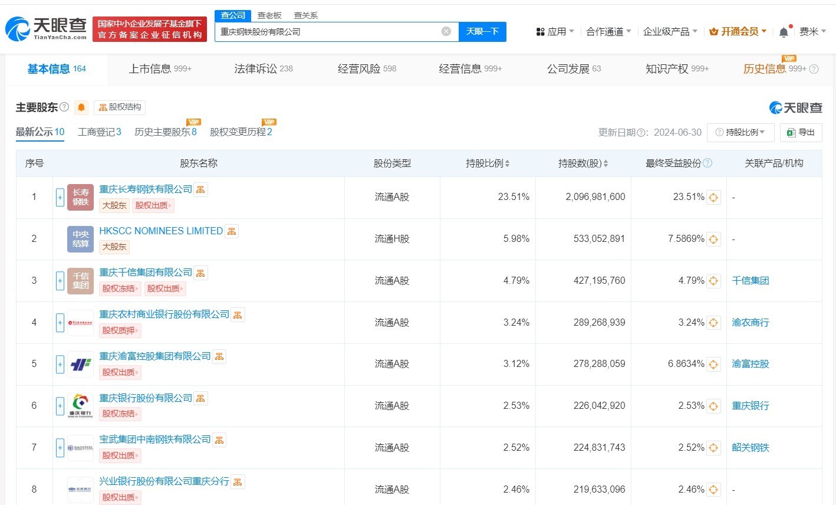Open 重庆千信集团有限公司 company link
The width and height of the screenshot is (836, 505).
click(146, 273)
